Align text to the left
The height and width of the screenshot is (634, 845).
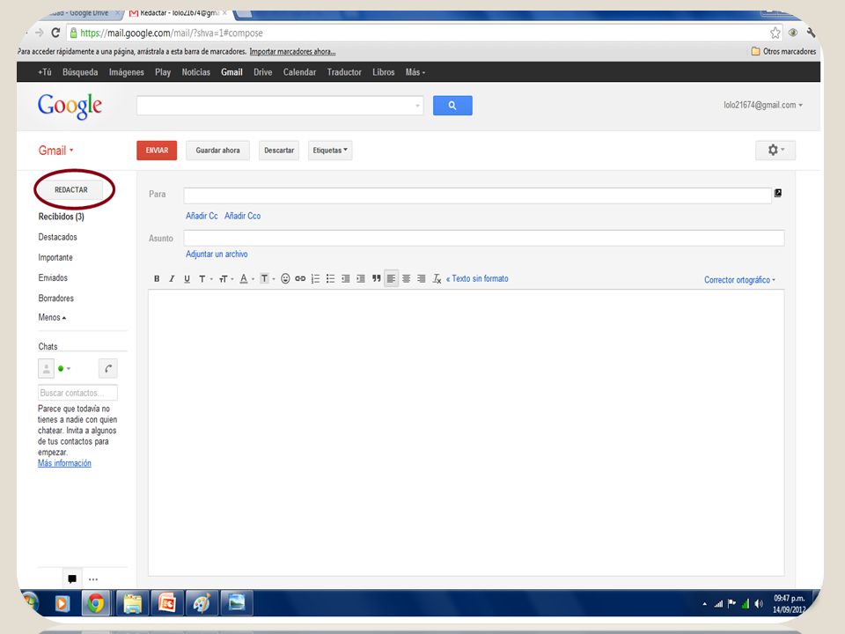point(391,279)
